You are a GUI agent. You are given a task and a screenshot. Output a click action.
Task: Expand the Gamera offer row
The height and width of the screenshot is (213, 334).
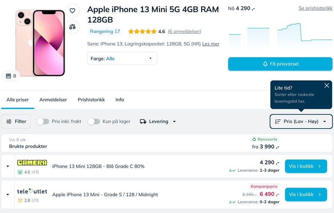point(8,166)
